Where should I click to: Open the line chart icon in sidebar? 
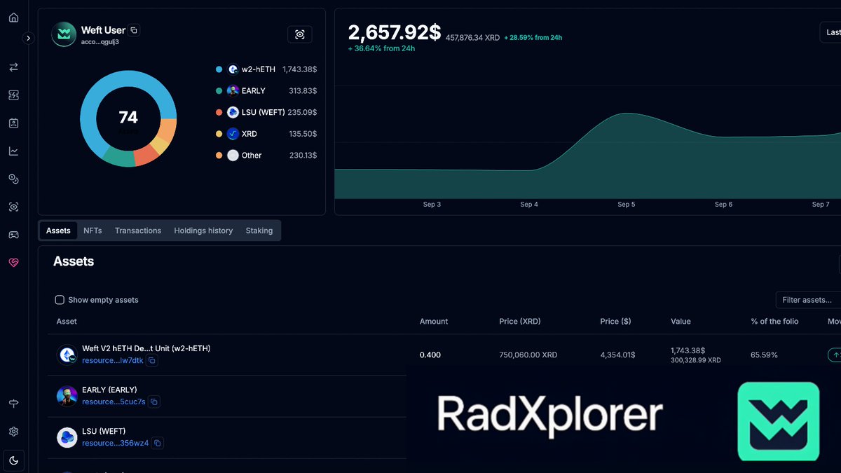13,151
